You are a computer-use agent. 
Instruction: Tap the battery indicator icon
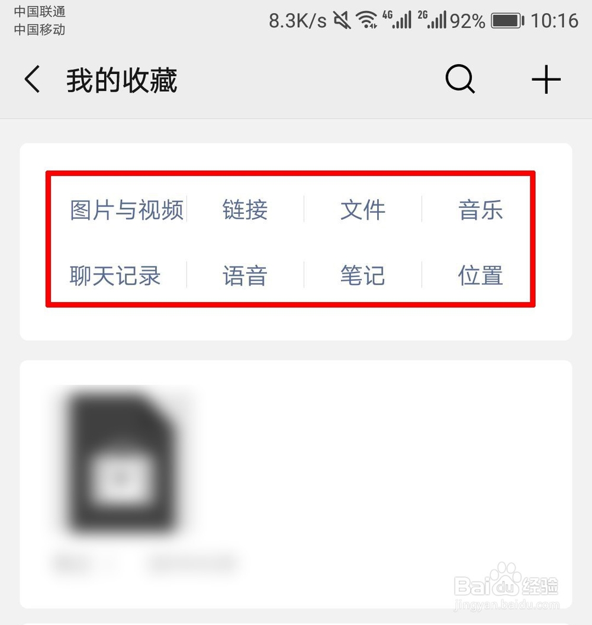tap(507, 21)
